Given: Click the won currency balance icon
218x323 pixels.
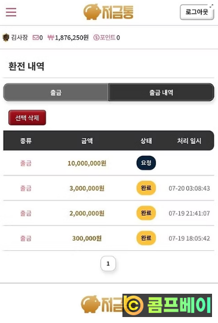Looking at the screenshot, I should pyautogui.click(x=51, y=37).
